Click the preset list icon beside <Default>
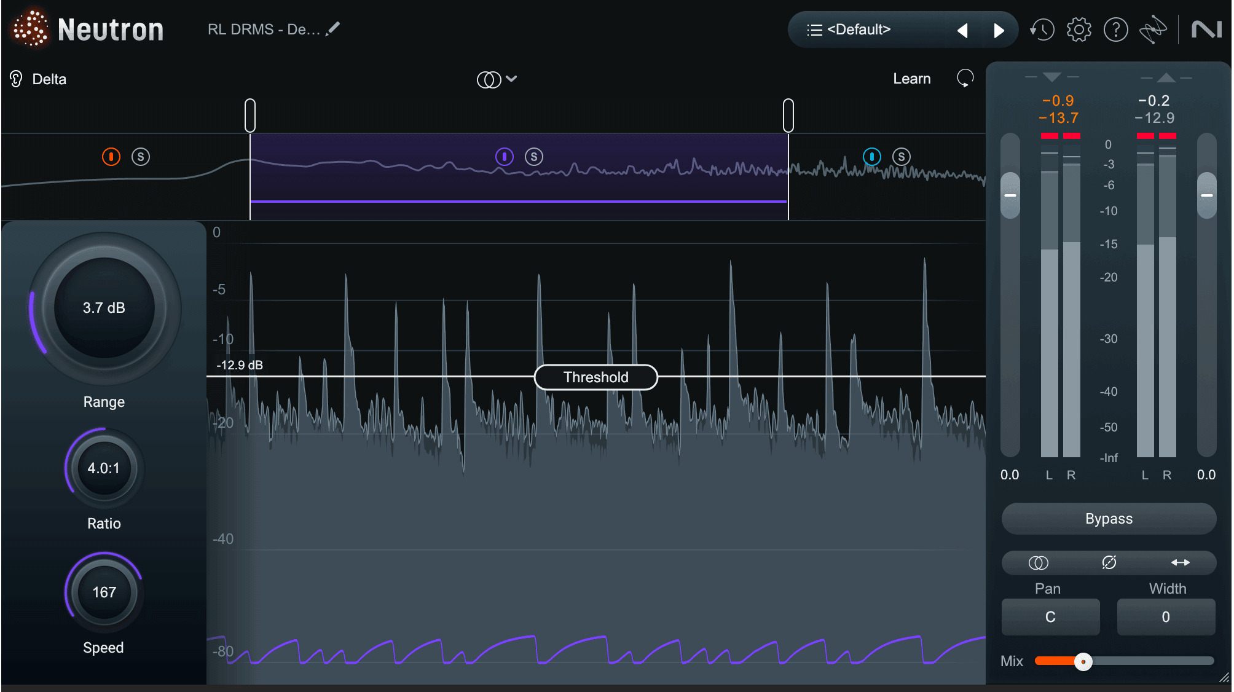1234x692 pixels. coord(814,29)
